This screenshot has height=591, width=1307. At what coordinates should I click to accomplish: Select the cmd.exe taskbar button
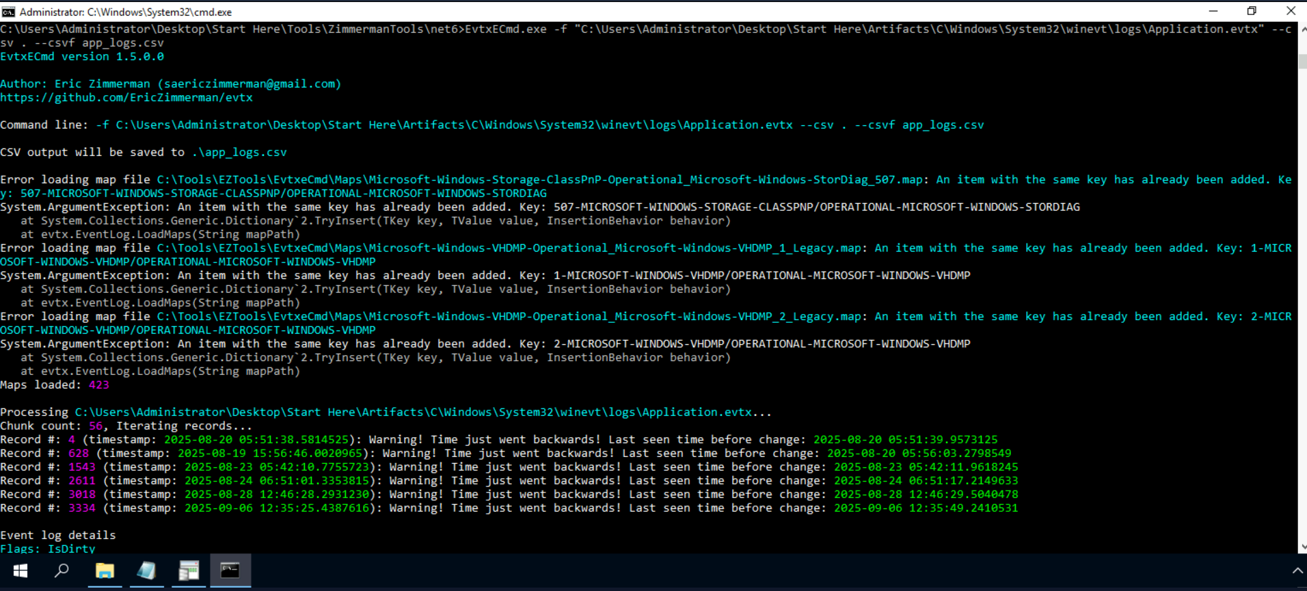coord(230,570)
